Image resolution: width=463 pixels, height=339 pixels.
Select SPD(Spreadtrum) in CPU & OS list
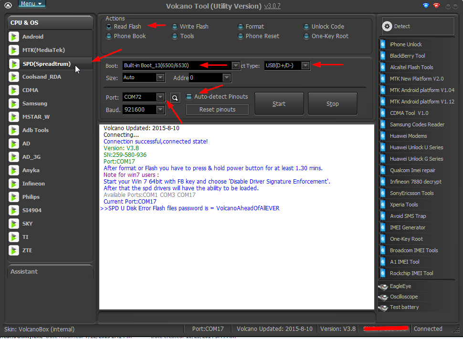coord(50,64)
